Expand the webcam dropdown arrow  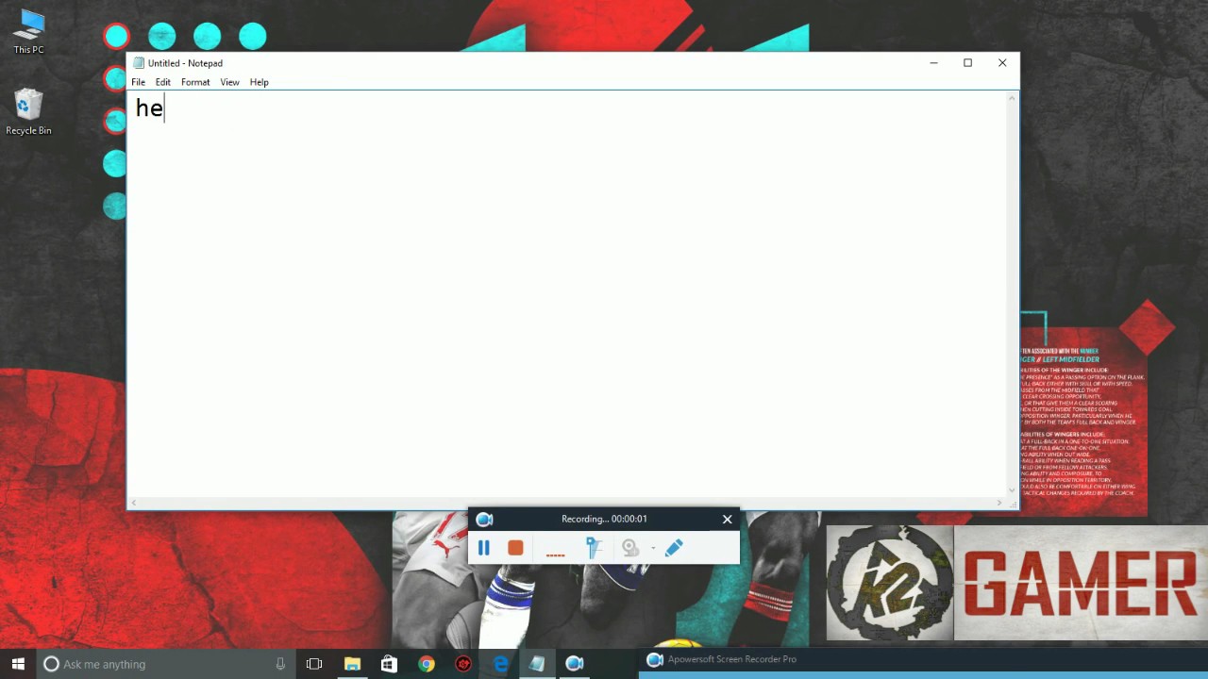(x=652, y=549)
